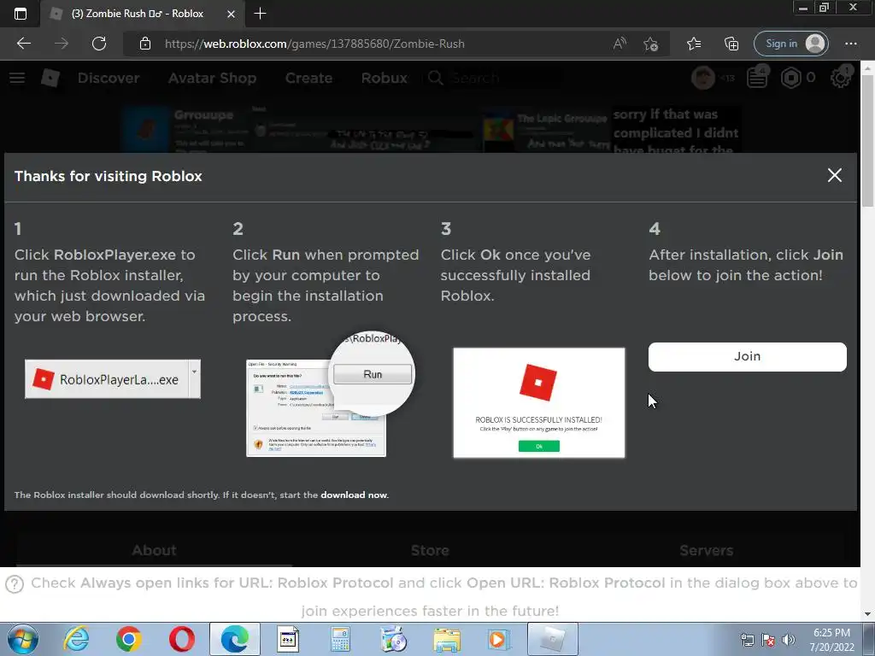
Task: Launch Google Chrome from taskbar
Action: coord(129,639)
